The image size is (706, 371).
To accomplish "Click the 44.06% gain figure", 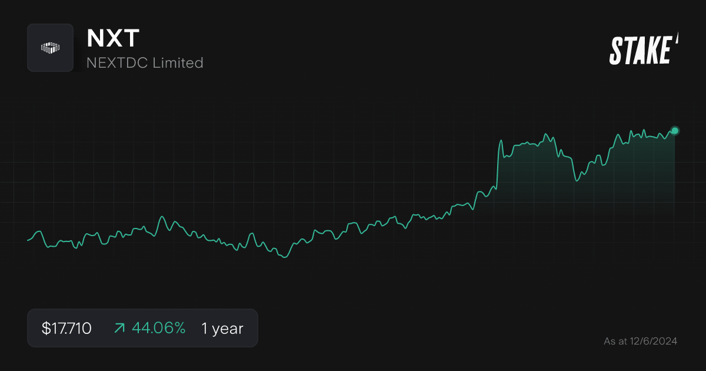I will pos(158,329).
